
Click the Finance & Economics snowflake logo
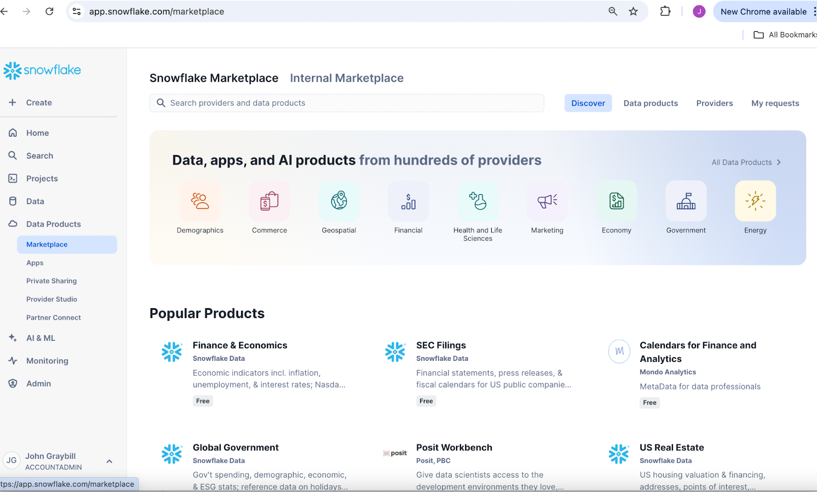click(172, 352)
